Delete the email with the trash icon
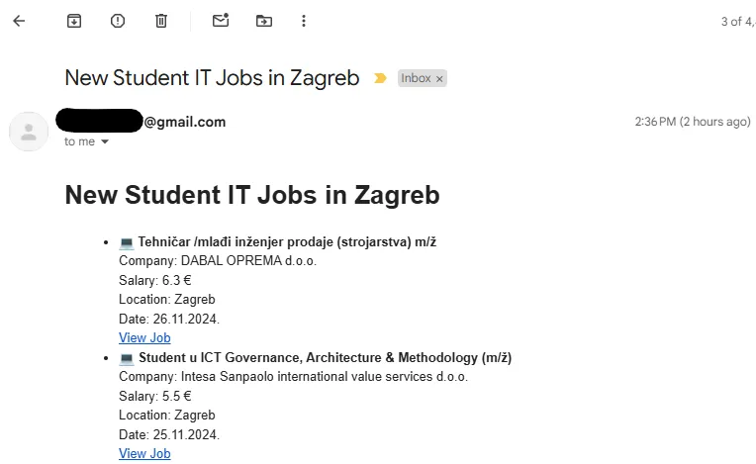 [161, 21]
